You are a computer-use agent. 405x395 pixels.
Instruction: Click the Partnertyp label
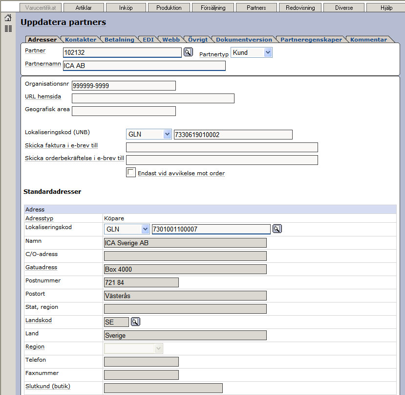tap(214, 54)
